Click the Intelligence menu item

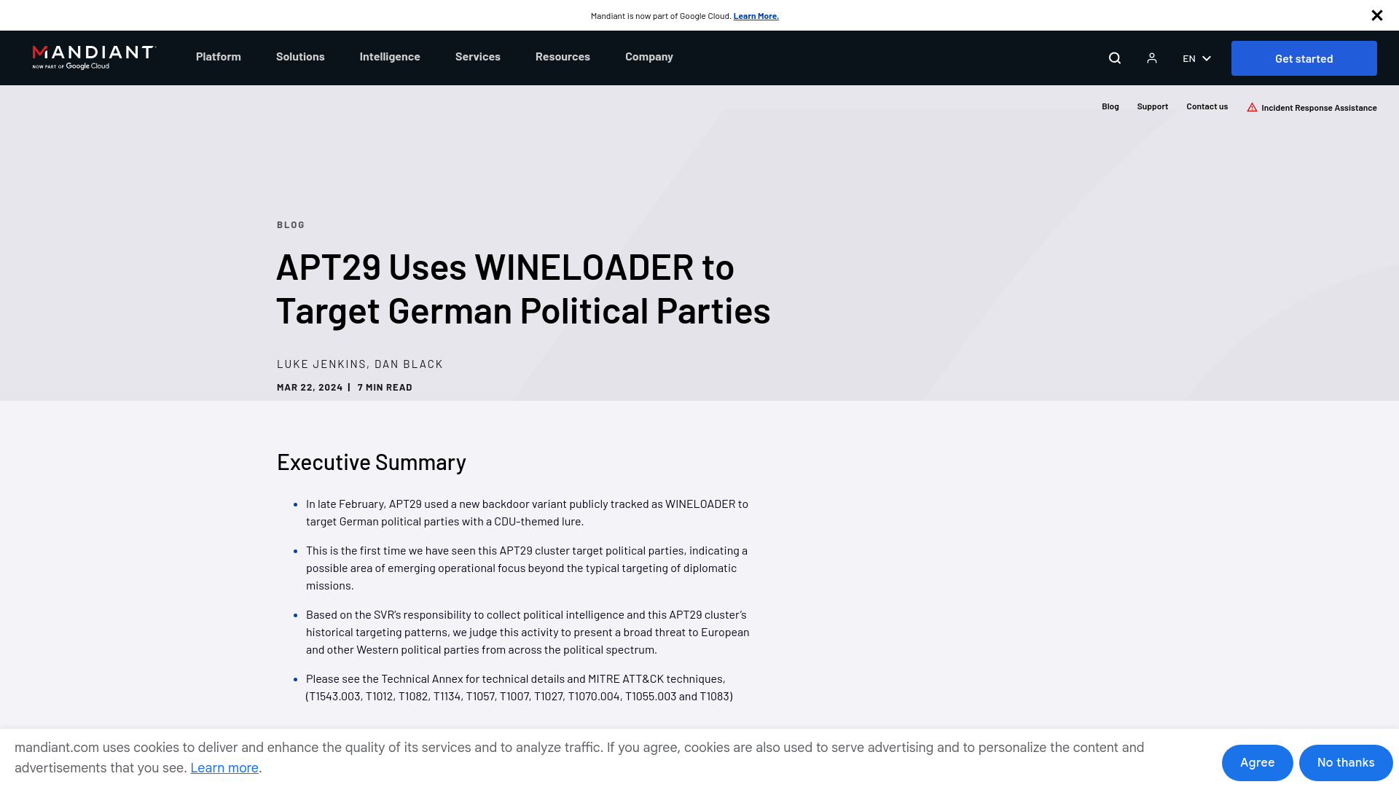coord(389,55)
